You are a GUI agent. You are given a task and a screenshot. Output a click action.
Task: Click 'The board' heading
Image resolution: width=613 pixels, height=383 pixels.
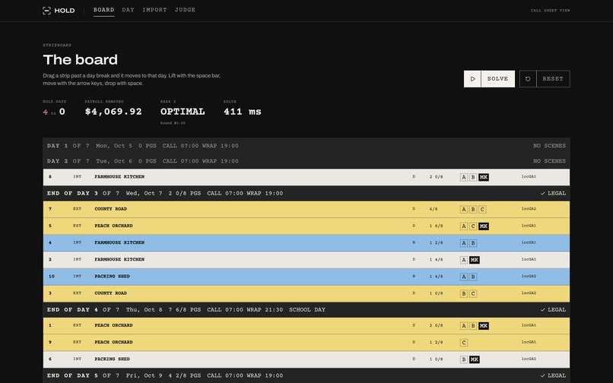(80, 60)
